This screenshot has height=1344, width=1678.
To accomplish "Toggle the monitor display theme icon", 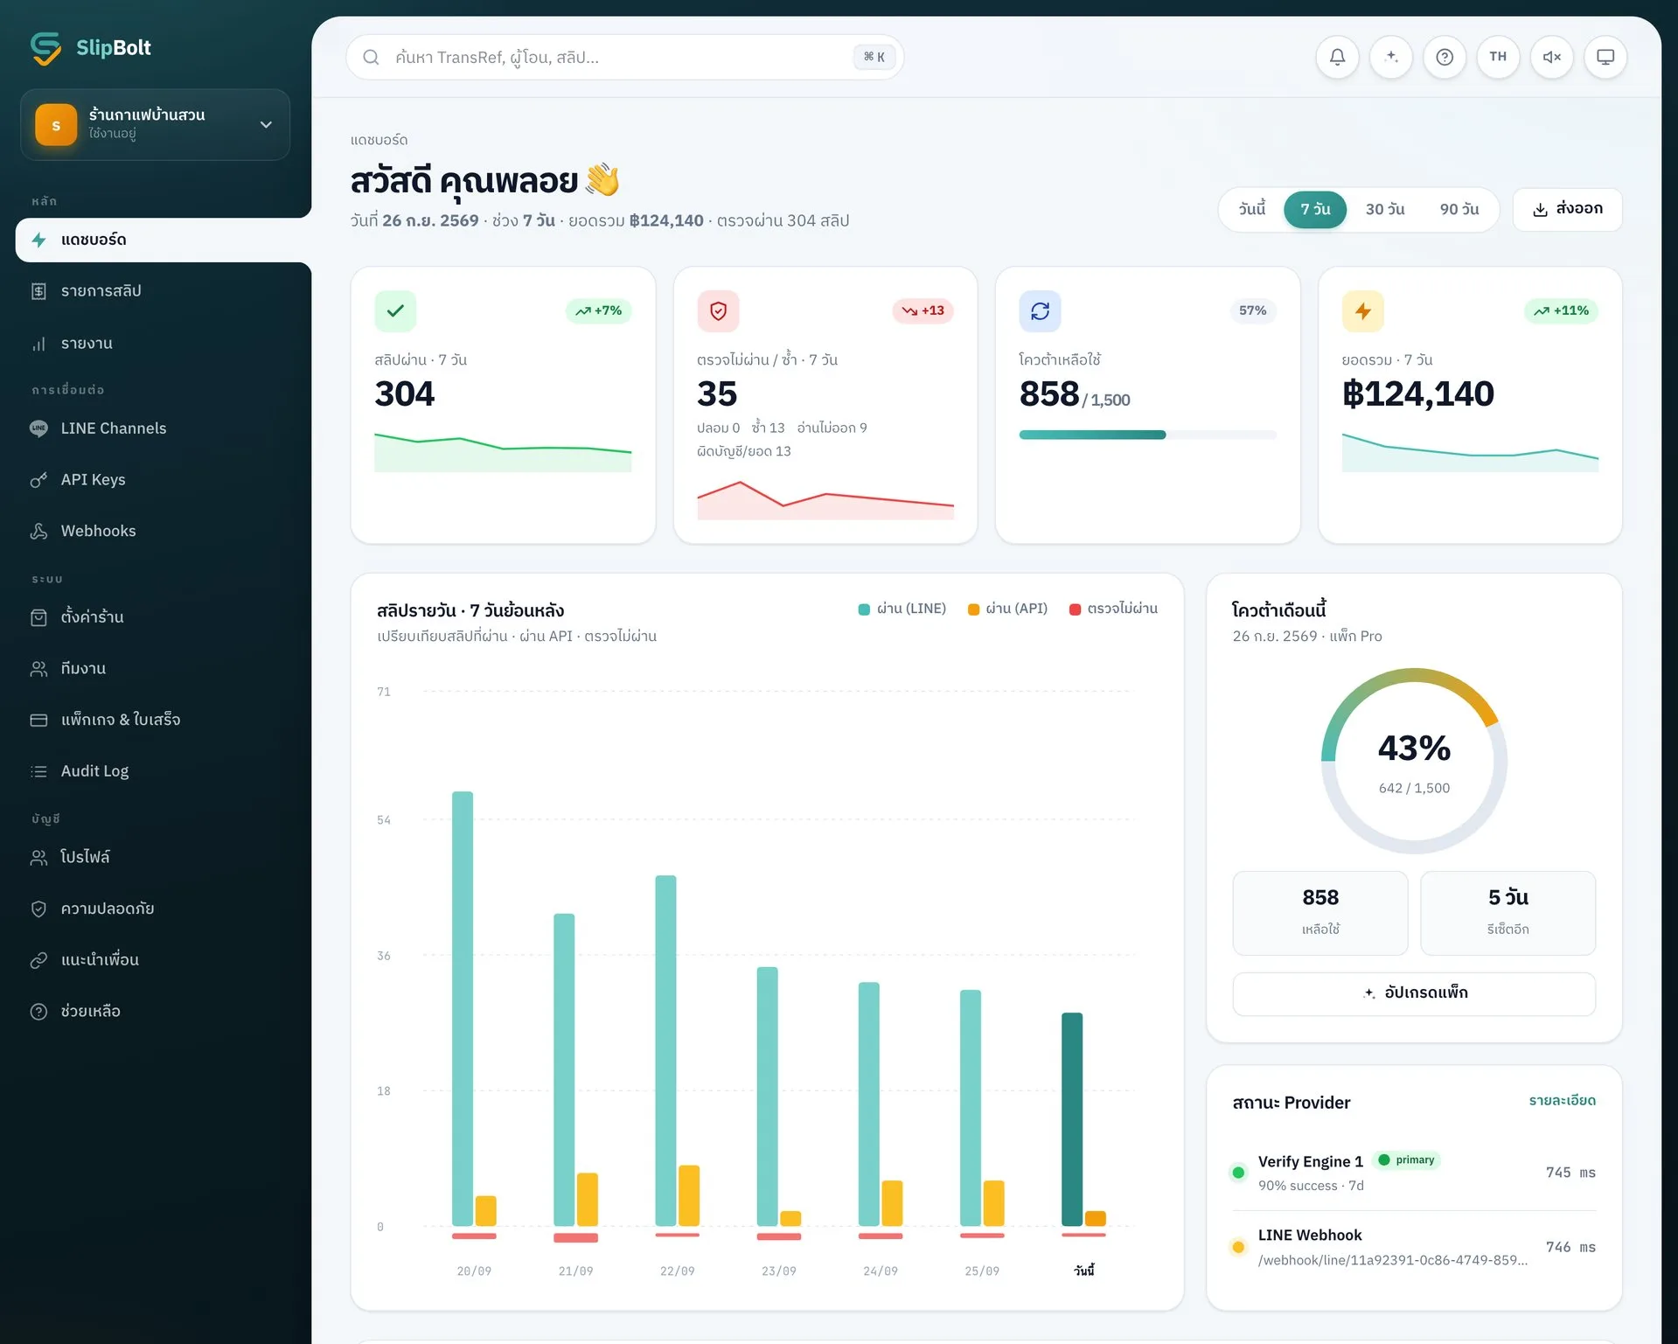I will point(1605,58).
